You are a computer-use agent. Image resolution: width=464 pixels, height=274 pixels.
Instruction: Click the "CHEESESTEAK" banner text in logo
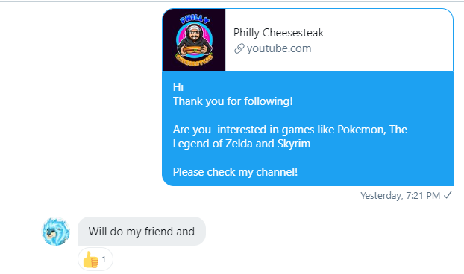[194, 60]
